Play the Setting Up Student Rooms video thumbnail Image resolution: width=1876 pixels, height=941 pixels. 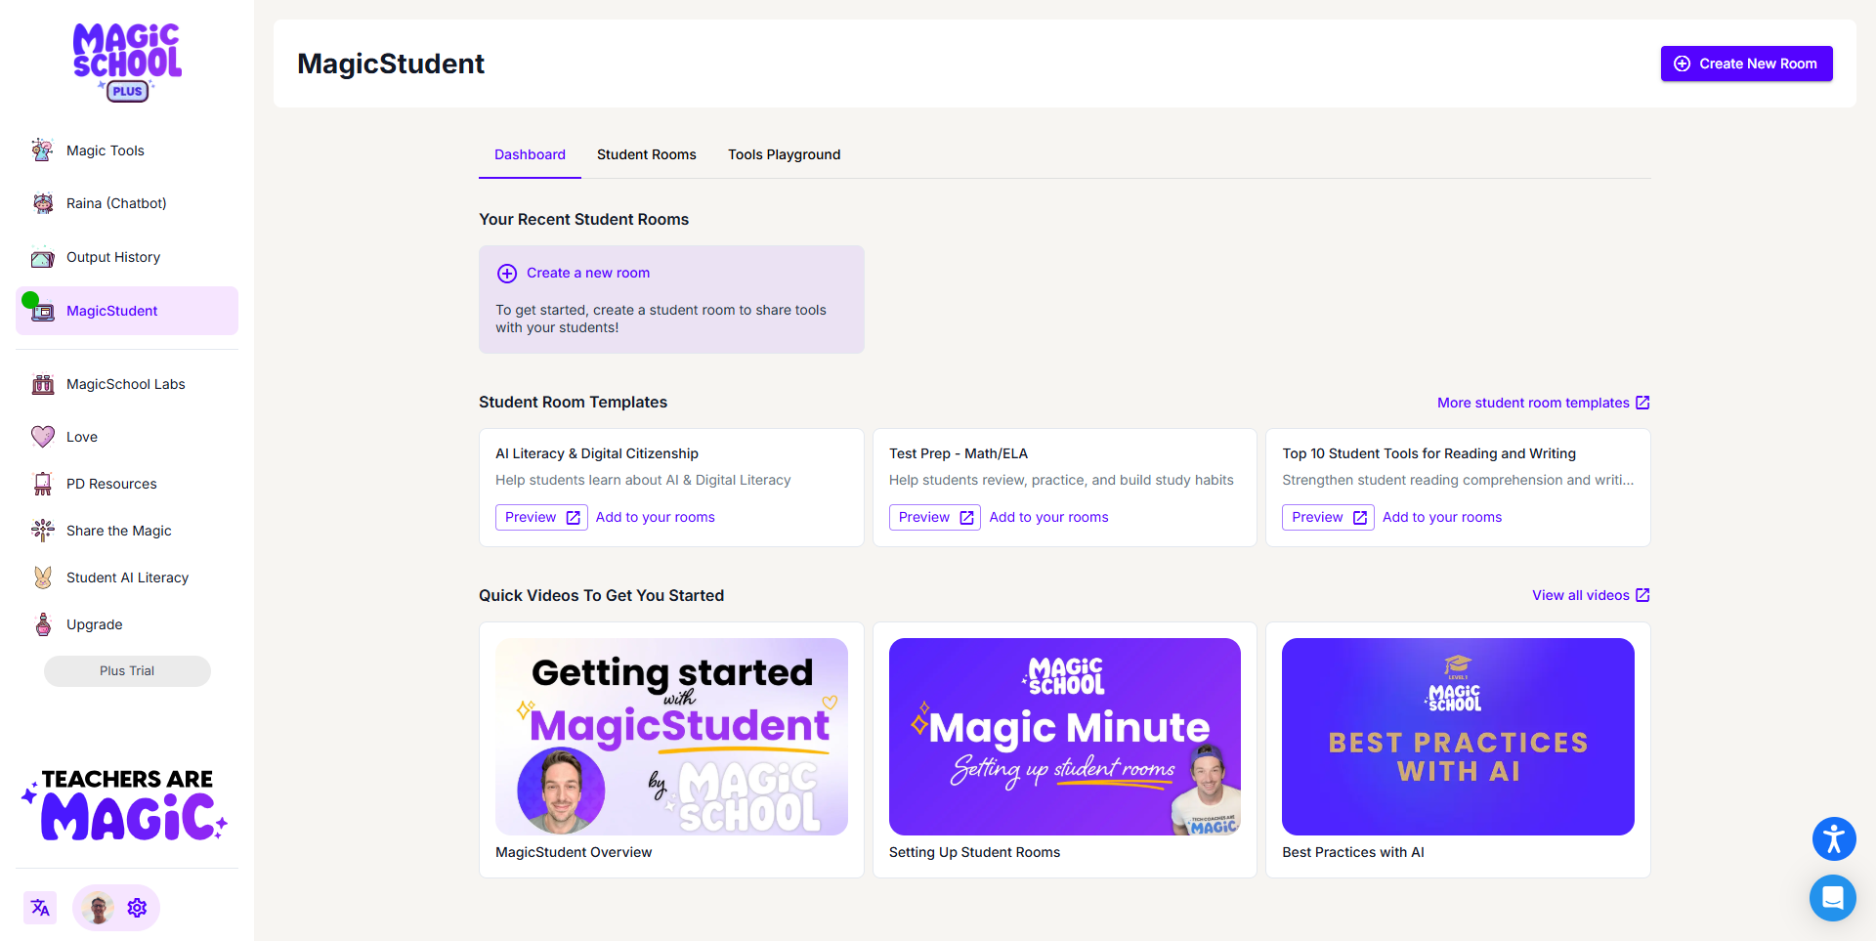click(x=1065, y=737)
